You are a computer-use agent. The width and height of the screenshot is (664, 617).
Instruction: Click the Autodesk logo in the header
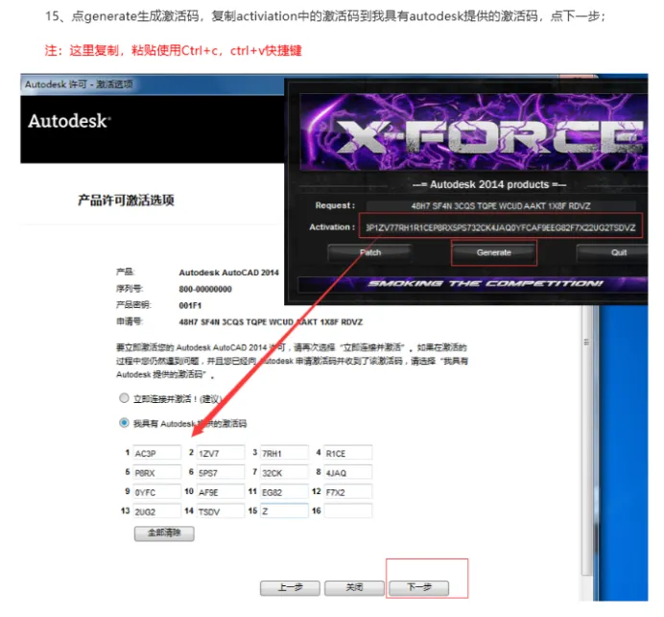click(70, 121)
